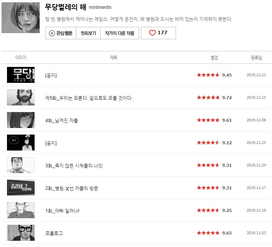Click the plus icon in 관심웹툰 button

pos(52,33)
